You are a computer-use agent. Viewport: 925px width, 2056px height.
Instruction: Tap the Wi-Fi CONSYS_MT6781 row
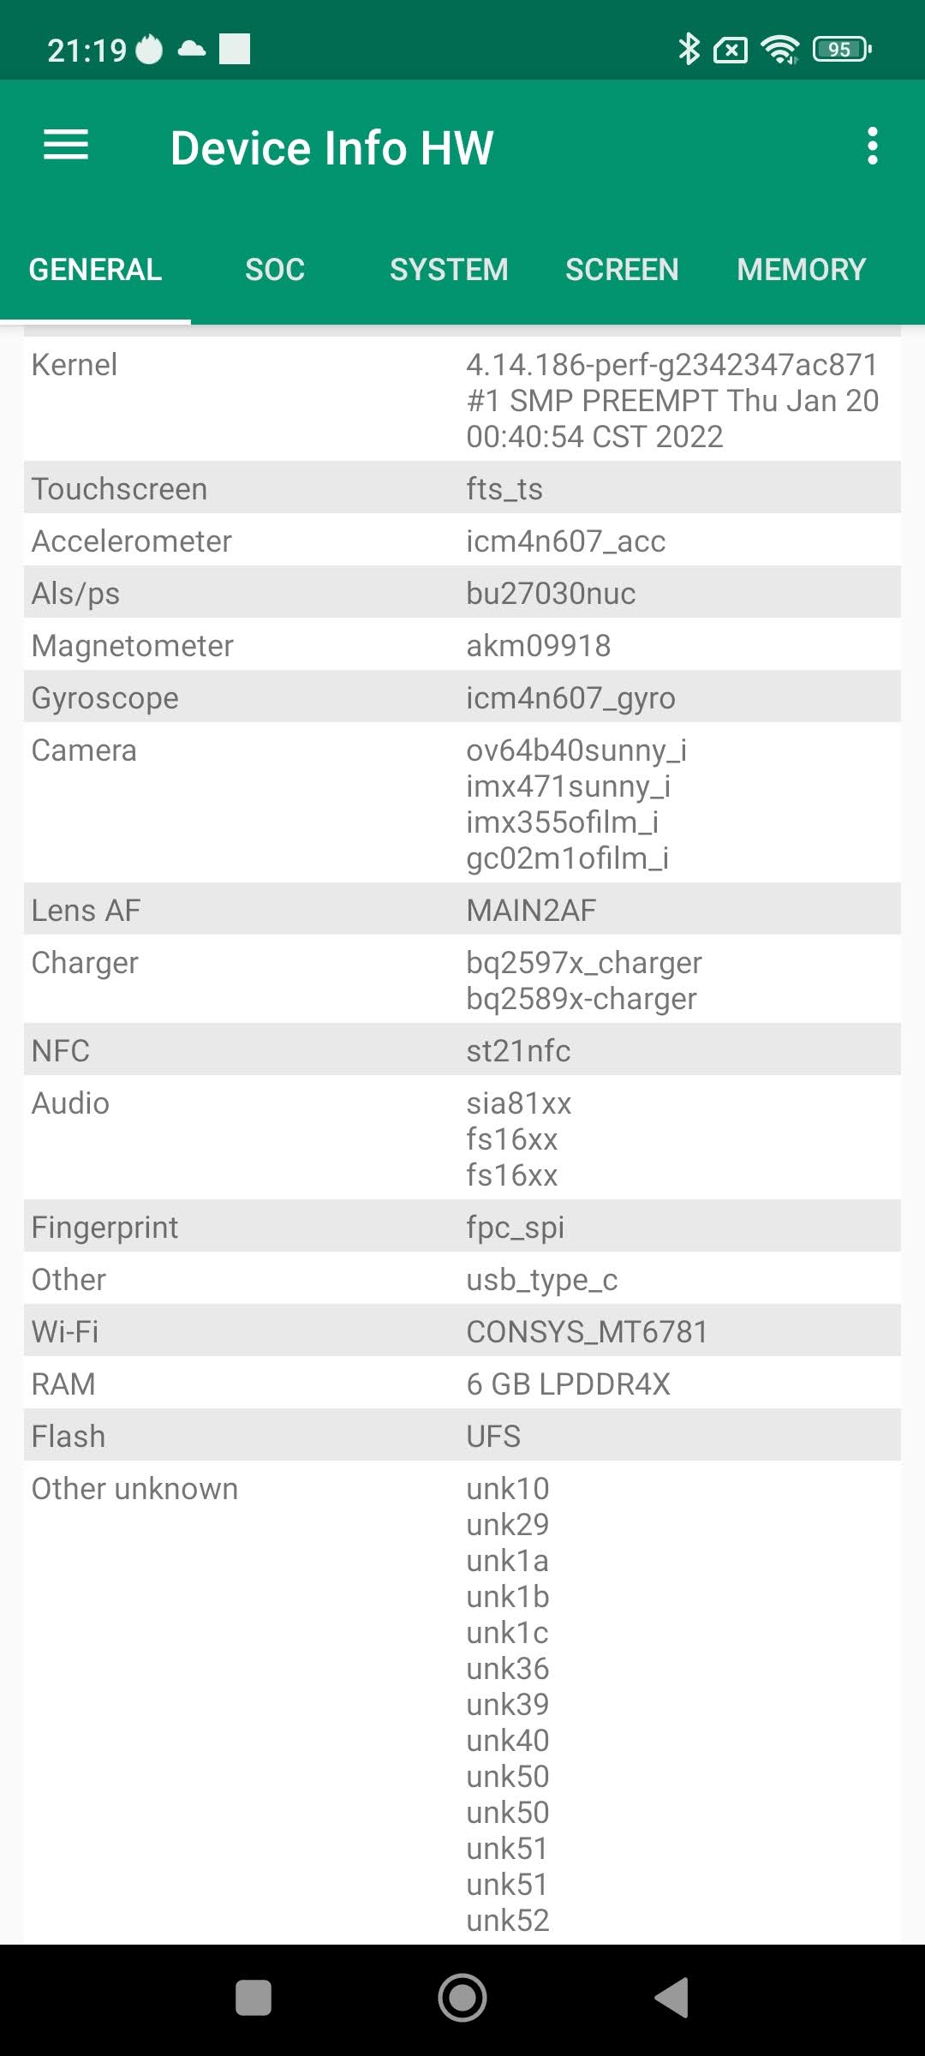(462, 1331)
